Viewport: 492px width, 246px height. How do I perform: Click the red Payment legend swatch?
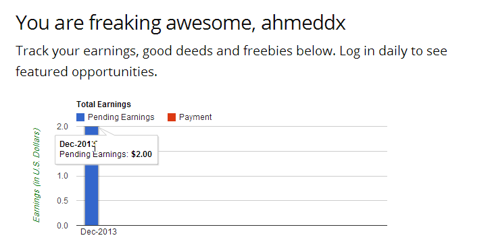172,117
